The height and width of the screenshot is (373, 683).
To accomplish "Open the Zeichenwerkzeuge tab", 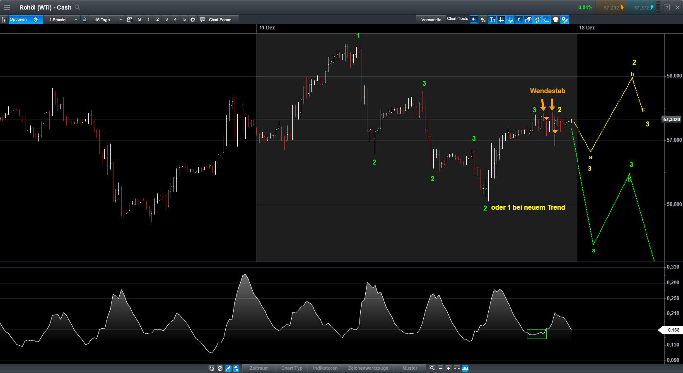I will click(368, 368).
